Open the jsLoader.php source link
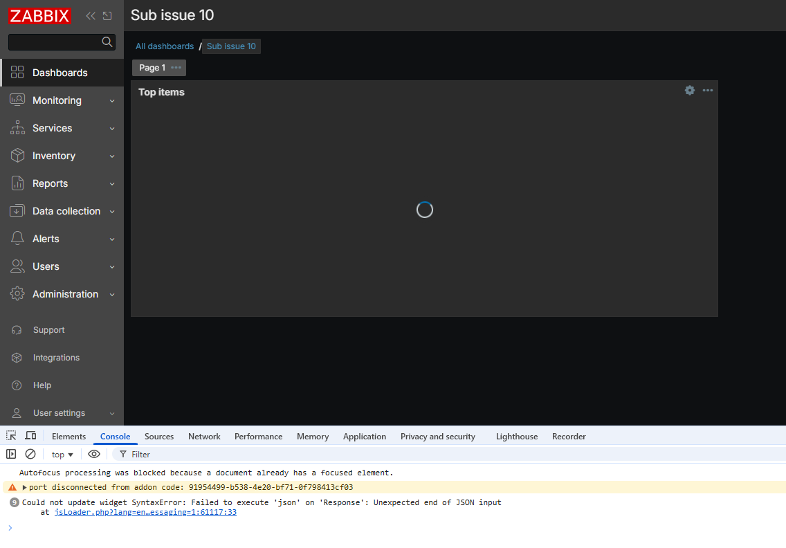The height and width of the screenshot is (548, 786). [x=145, y=513]
